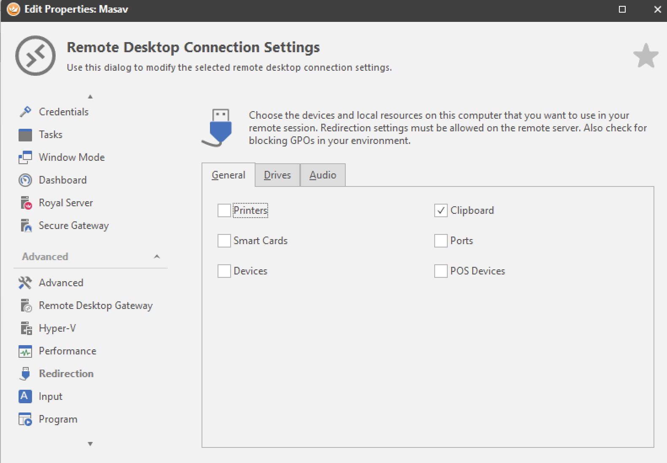Mark as favorite with star icon
Screen dimensions: 667x463
click(645, 56)
